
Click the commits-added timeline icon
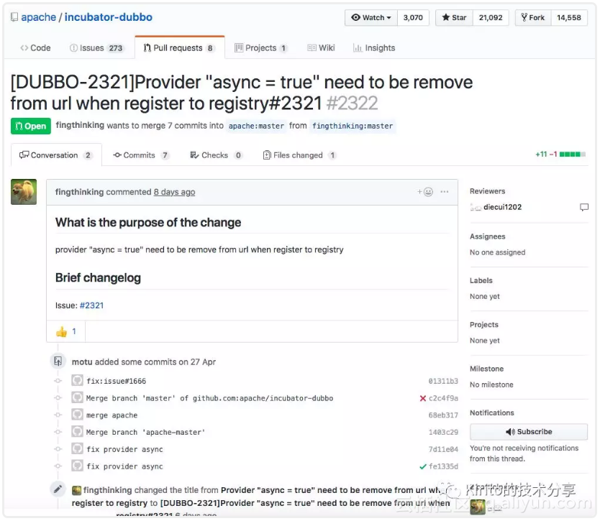click(58, 361)
